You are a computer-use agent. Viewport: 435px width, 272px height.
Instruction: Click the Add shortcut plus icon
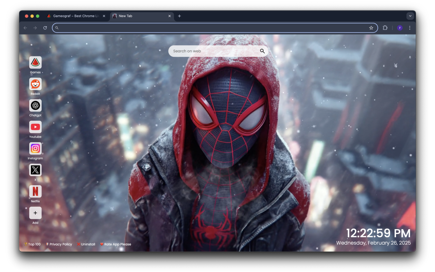coord(35,213)
